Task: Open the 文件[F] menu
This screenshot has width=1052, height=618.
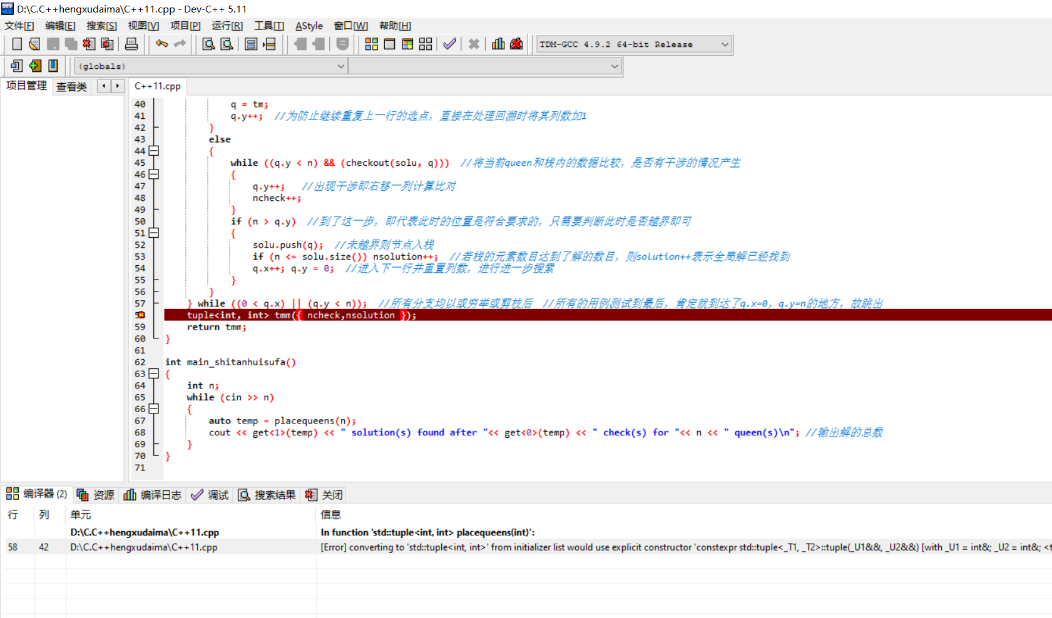Action: point(19,26)
